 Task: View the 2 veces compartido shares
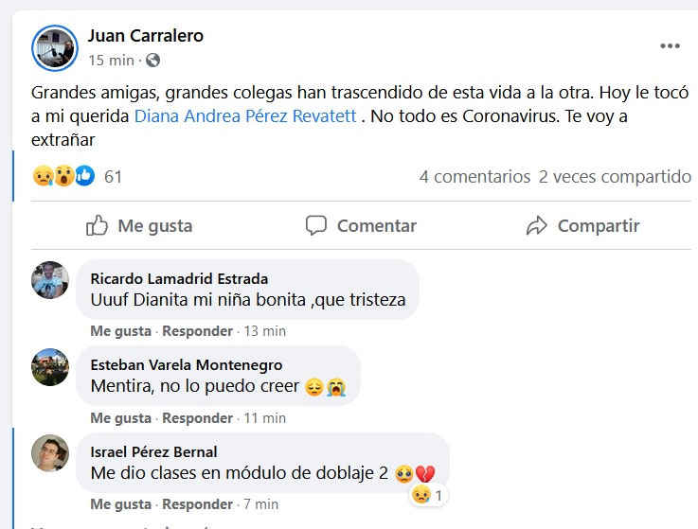(615, 176)
